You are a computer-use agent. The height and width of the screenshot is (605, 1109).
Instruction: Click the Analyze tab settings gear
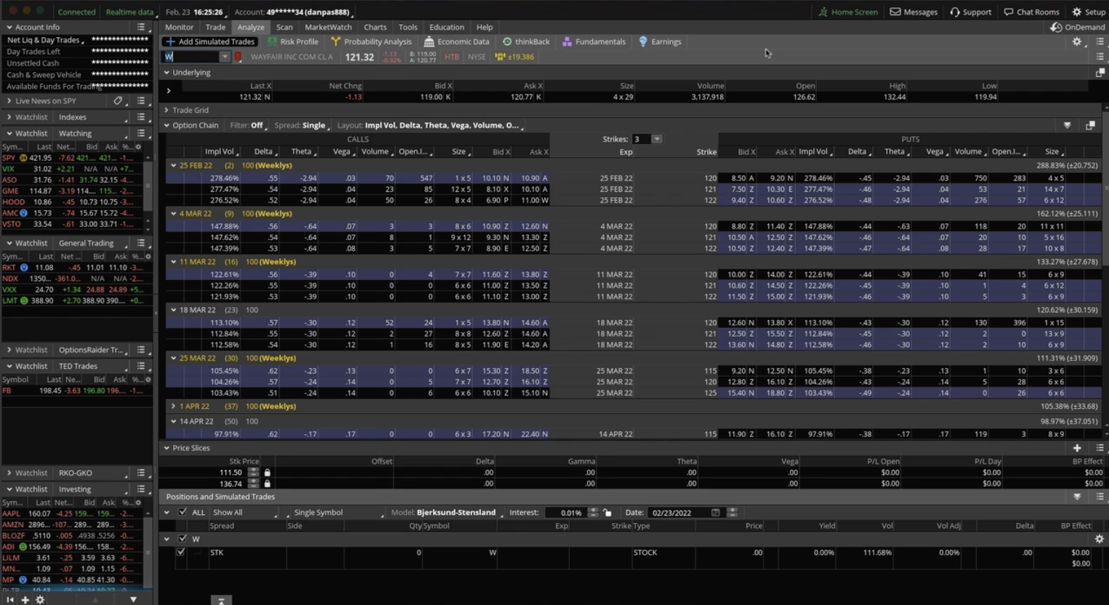(1077, 41)
